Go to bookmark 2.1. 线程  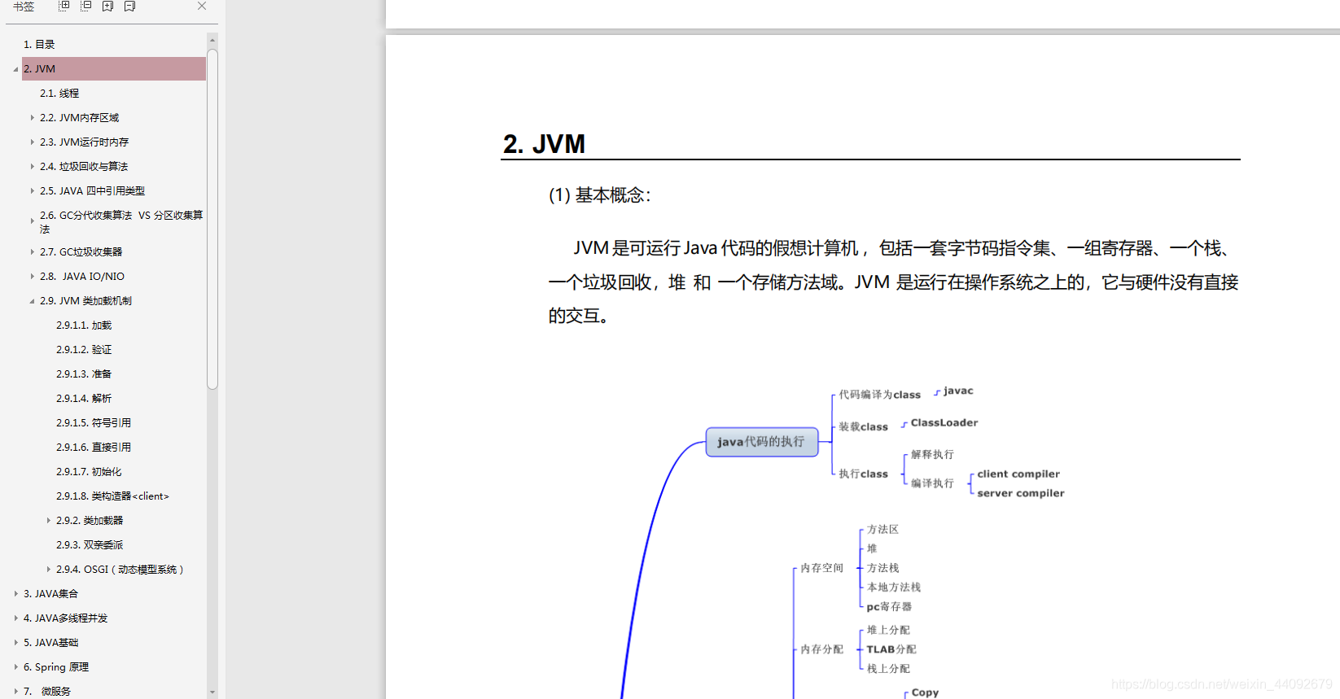point(59,94)
